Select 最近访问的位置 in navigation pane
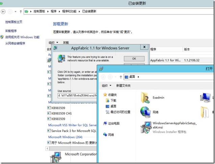Viewport: 215px width, 164px height. 118,112
